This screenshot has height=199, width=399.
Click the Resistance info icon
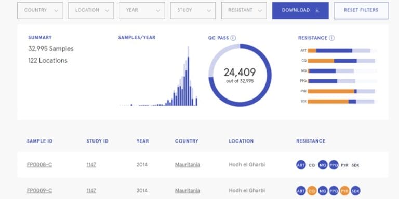click(x=331, y=38)
